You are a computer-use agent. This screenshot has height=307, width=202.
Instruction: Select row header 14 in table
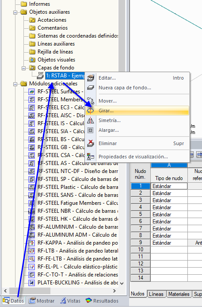click(x=141, y=278)
